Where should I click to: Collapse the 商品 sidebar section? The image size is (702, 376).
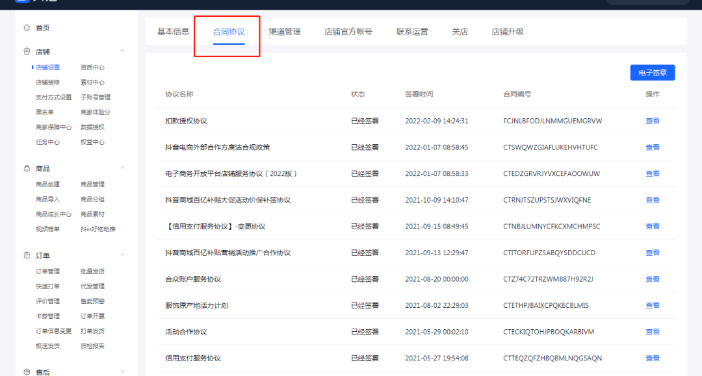point(122,168)
